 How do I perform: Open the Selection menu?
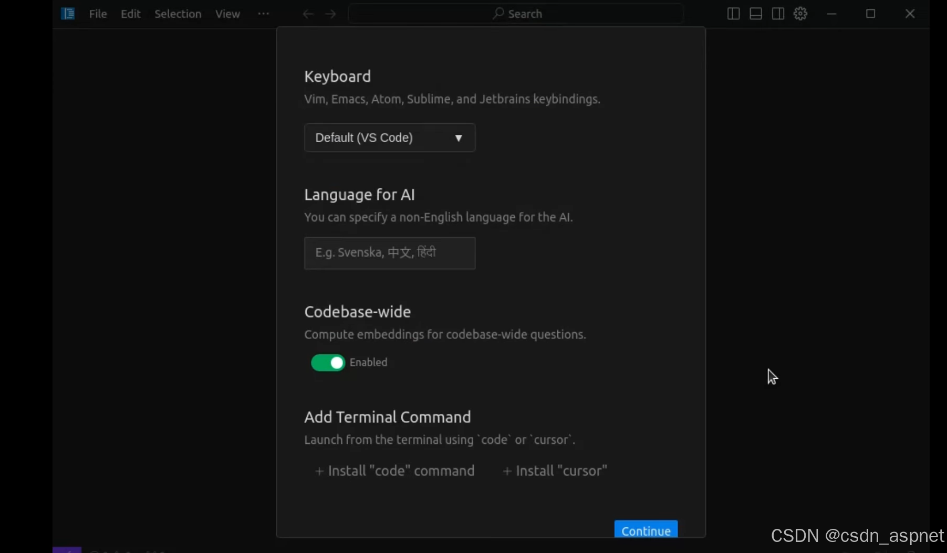pos(178,14)
